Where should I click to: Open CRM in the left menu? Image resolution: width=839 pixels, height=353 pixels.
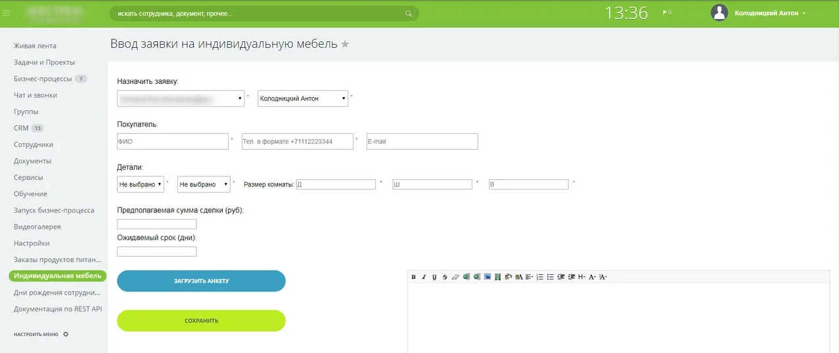pos(21,128)
